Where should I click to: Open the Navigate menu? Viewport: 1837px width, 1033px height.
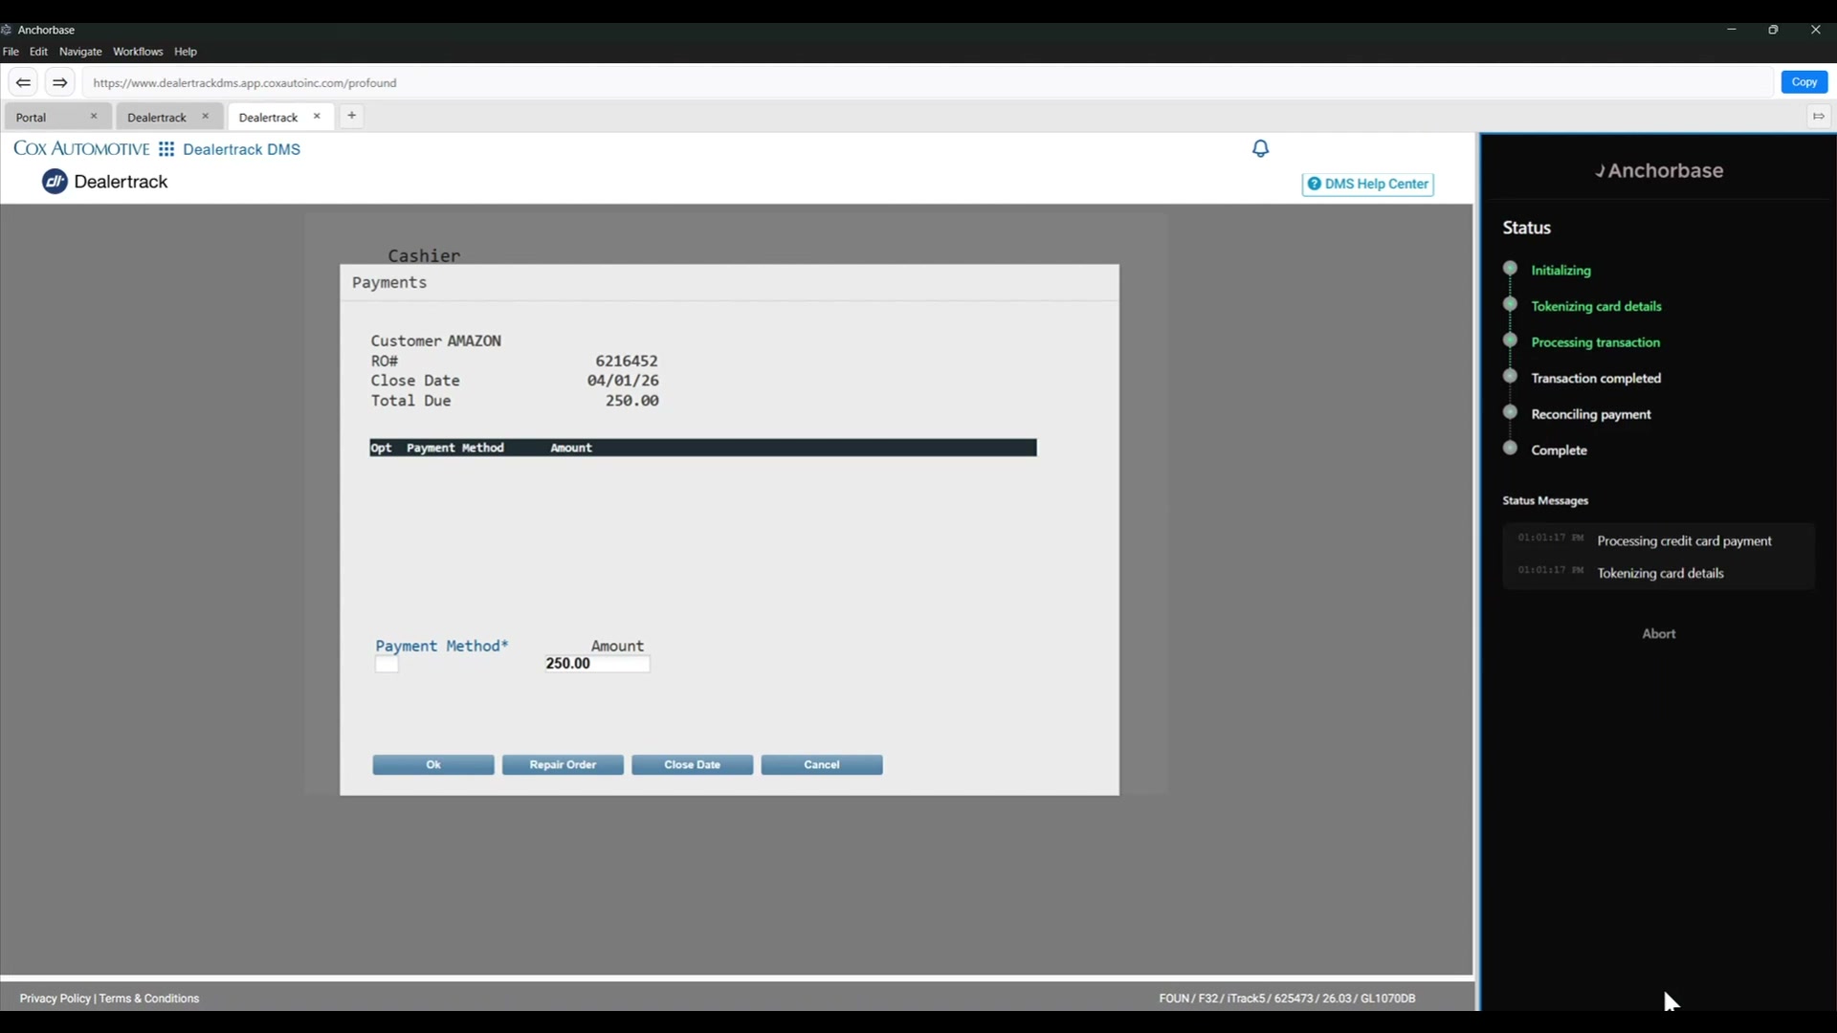(x=80, y=52)
